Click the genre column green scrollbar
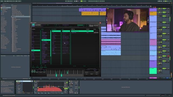Viewport: 173px width, 97px height. click(51, 43)
